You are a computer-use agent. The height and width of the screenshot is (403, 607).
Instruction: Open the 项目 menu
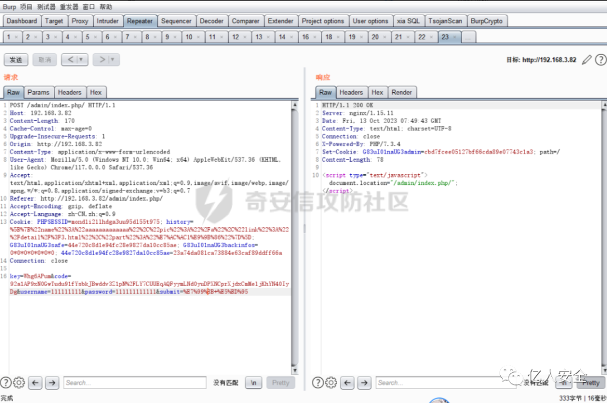tap(26, 7)
